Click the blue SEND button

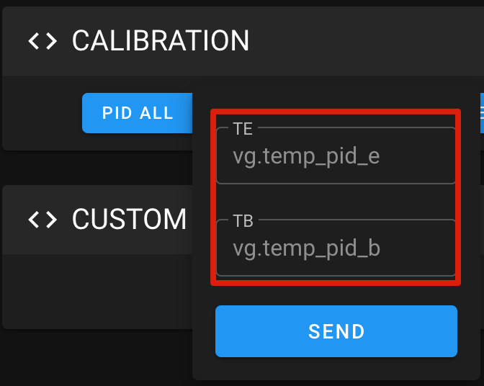coord(336,331)
